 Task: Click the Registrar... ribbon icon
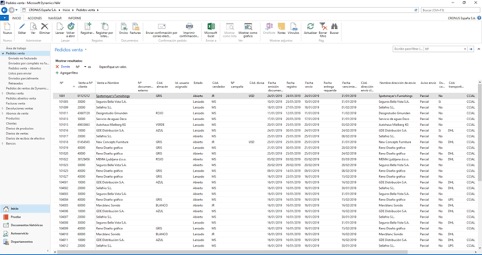pyautogui.click(x=88, y=27)
